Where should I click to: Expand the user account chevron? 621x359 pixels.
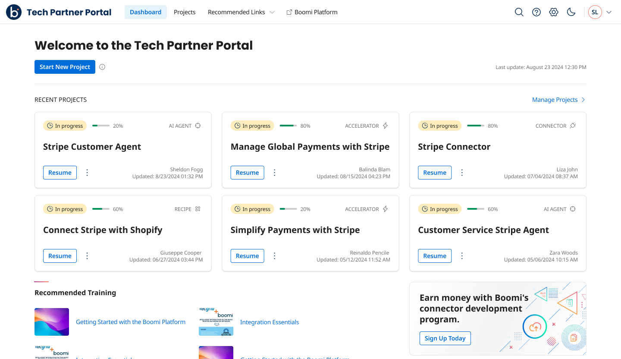tap(609, 12)
